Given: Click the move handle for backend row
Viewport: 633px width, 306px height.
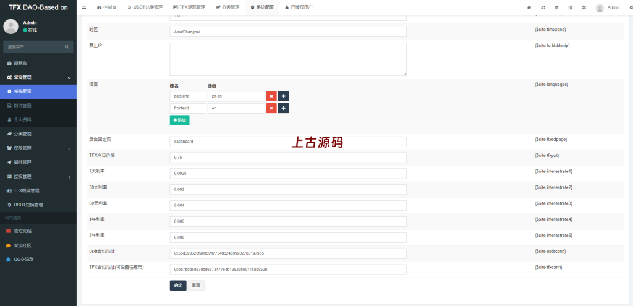Looking at the screenshot, I should (283, 96).
